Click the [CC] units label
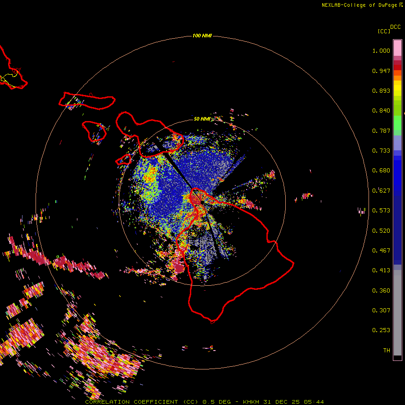 pos(384,31)
